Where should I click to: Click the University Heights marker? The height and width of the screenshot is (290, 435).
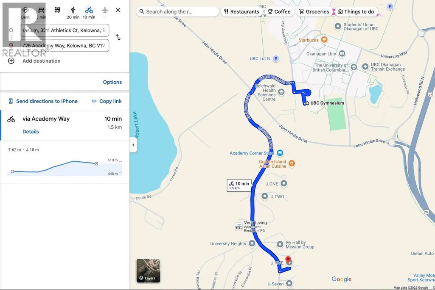click(252, 243)
